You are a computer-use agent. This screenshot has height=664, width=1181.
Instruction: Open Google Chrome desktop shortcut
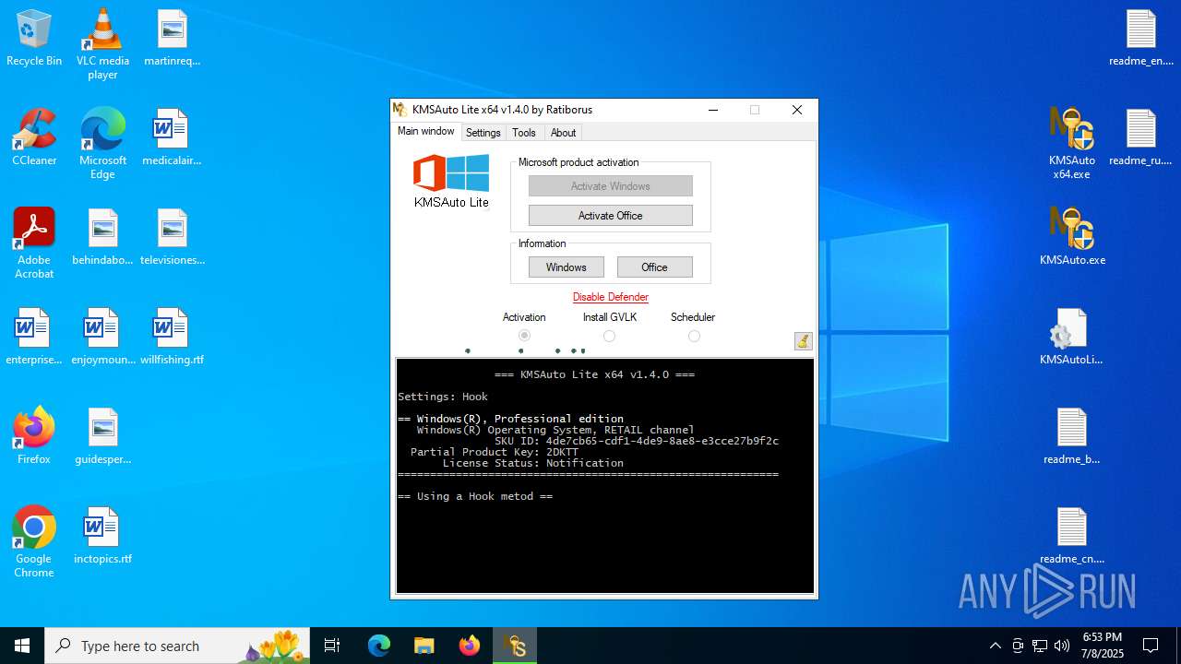click(x=34, y=542)
